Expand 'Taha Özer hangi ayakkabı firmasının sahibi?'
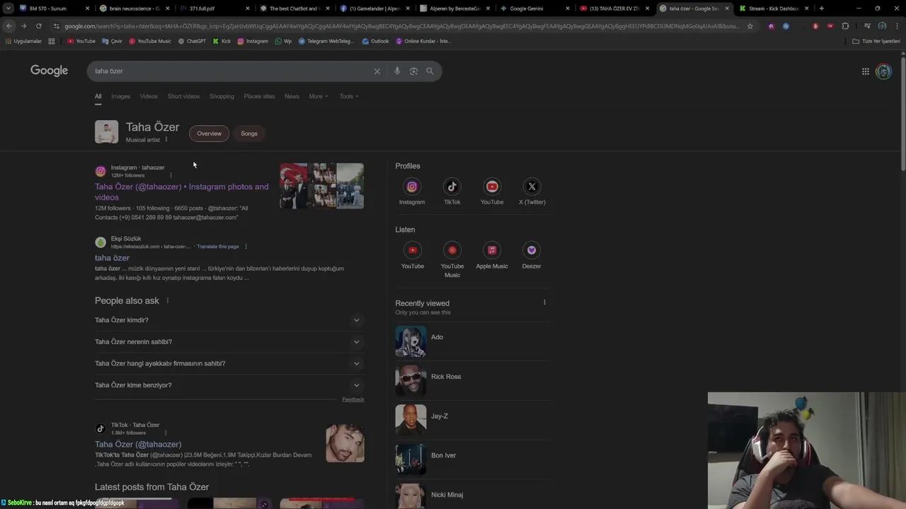This screenshot has width=906, height=509. tap(229, 363)
